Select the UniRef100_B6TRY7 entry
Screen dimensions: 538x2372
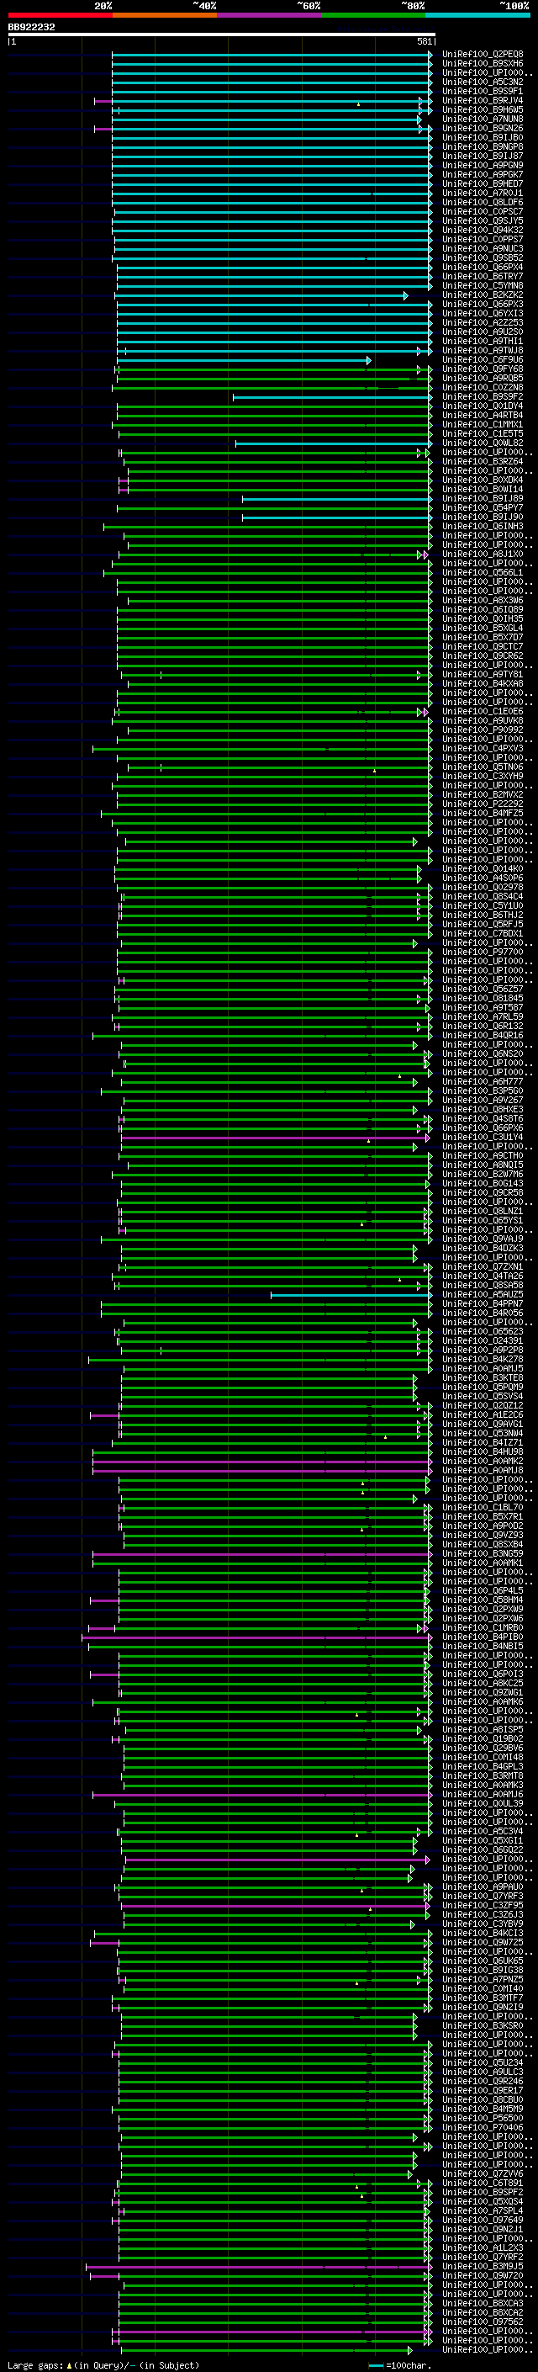[x=482, y=276]
